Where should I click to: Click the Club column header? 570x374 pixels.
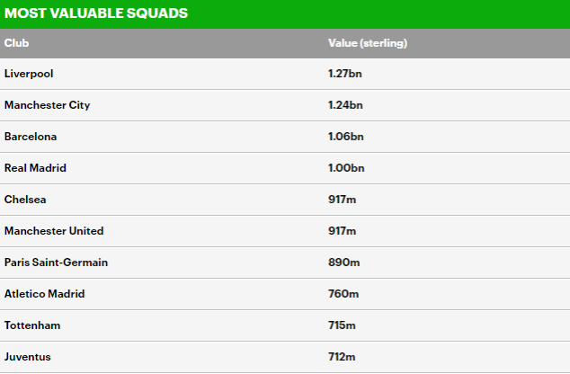16,42
